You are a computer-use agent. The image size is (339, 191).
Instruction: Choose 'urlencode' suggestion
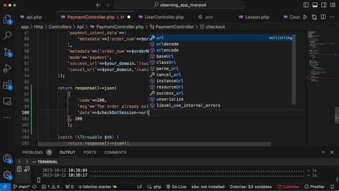coord(221,50)
